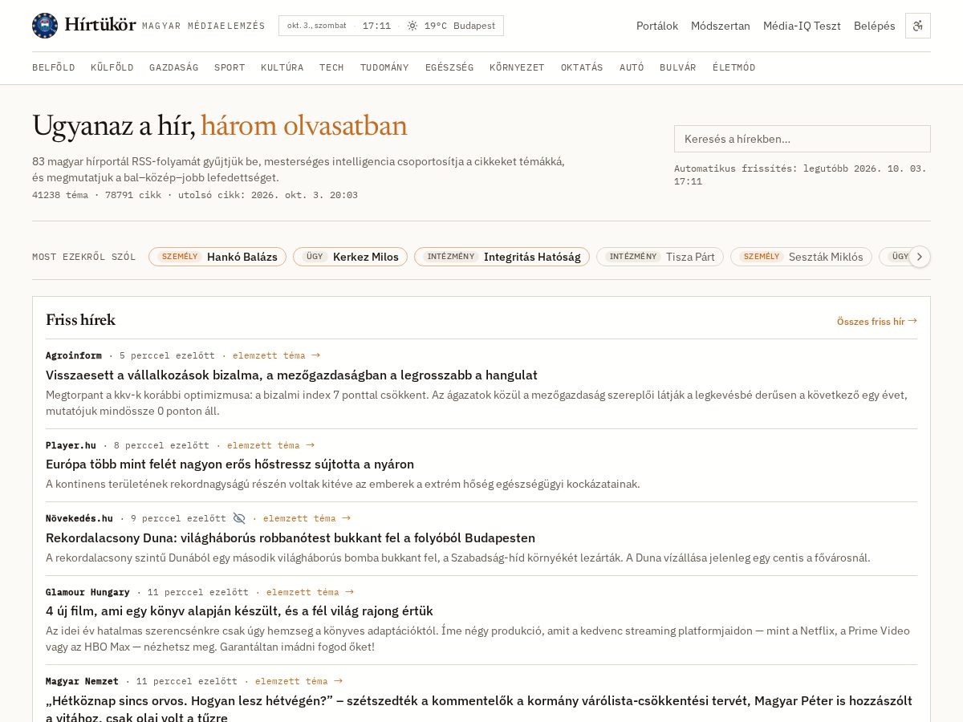This screenshot has height=722, width=963.
Task: Open the Sport category
Action: (x=230, y=67)
